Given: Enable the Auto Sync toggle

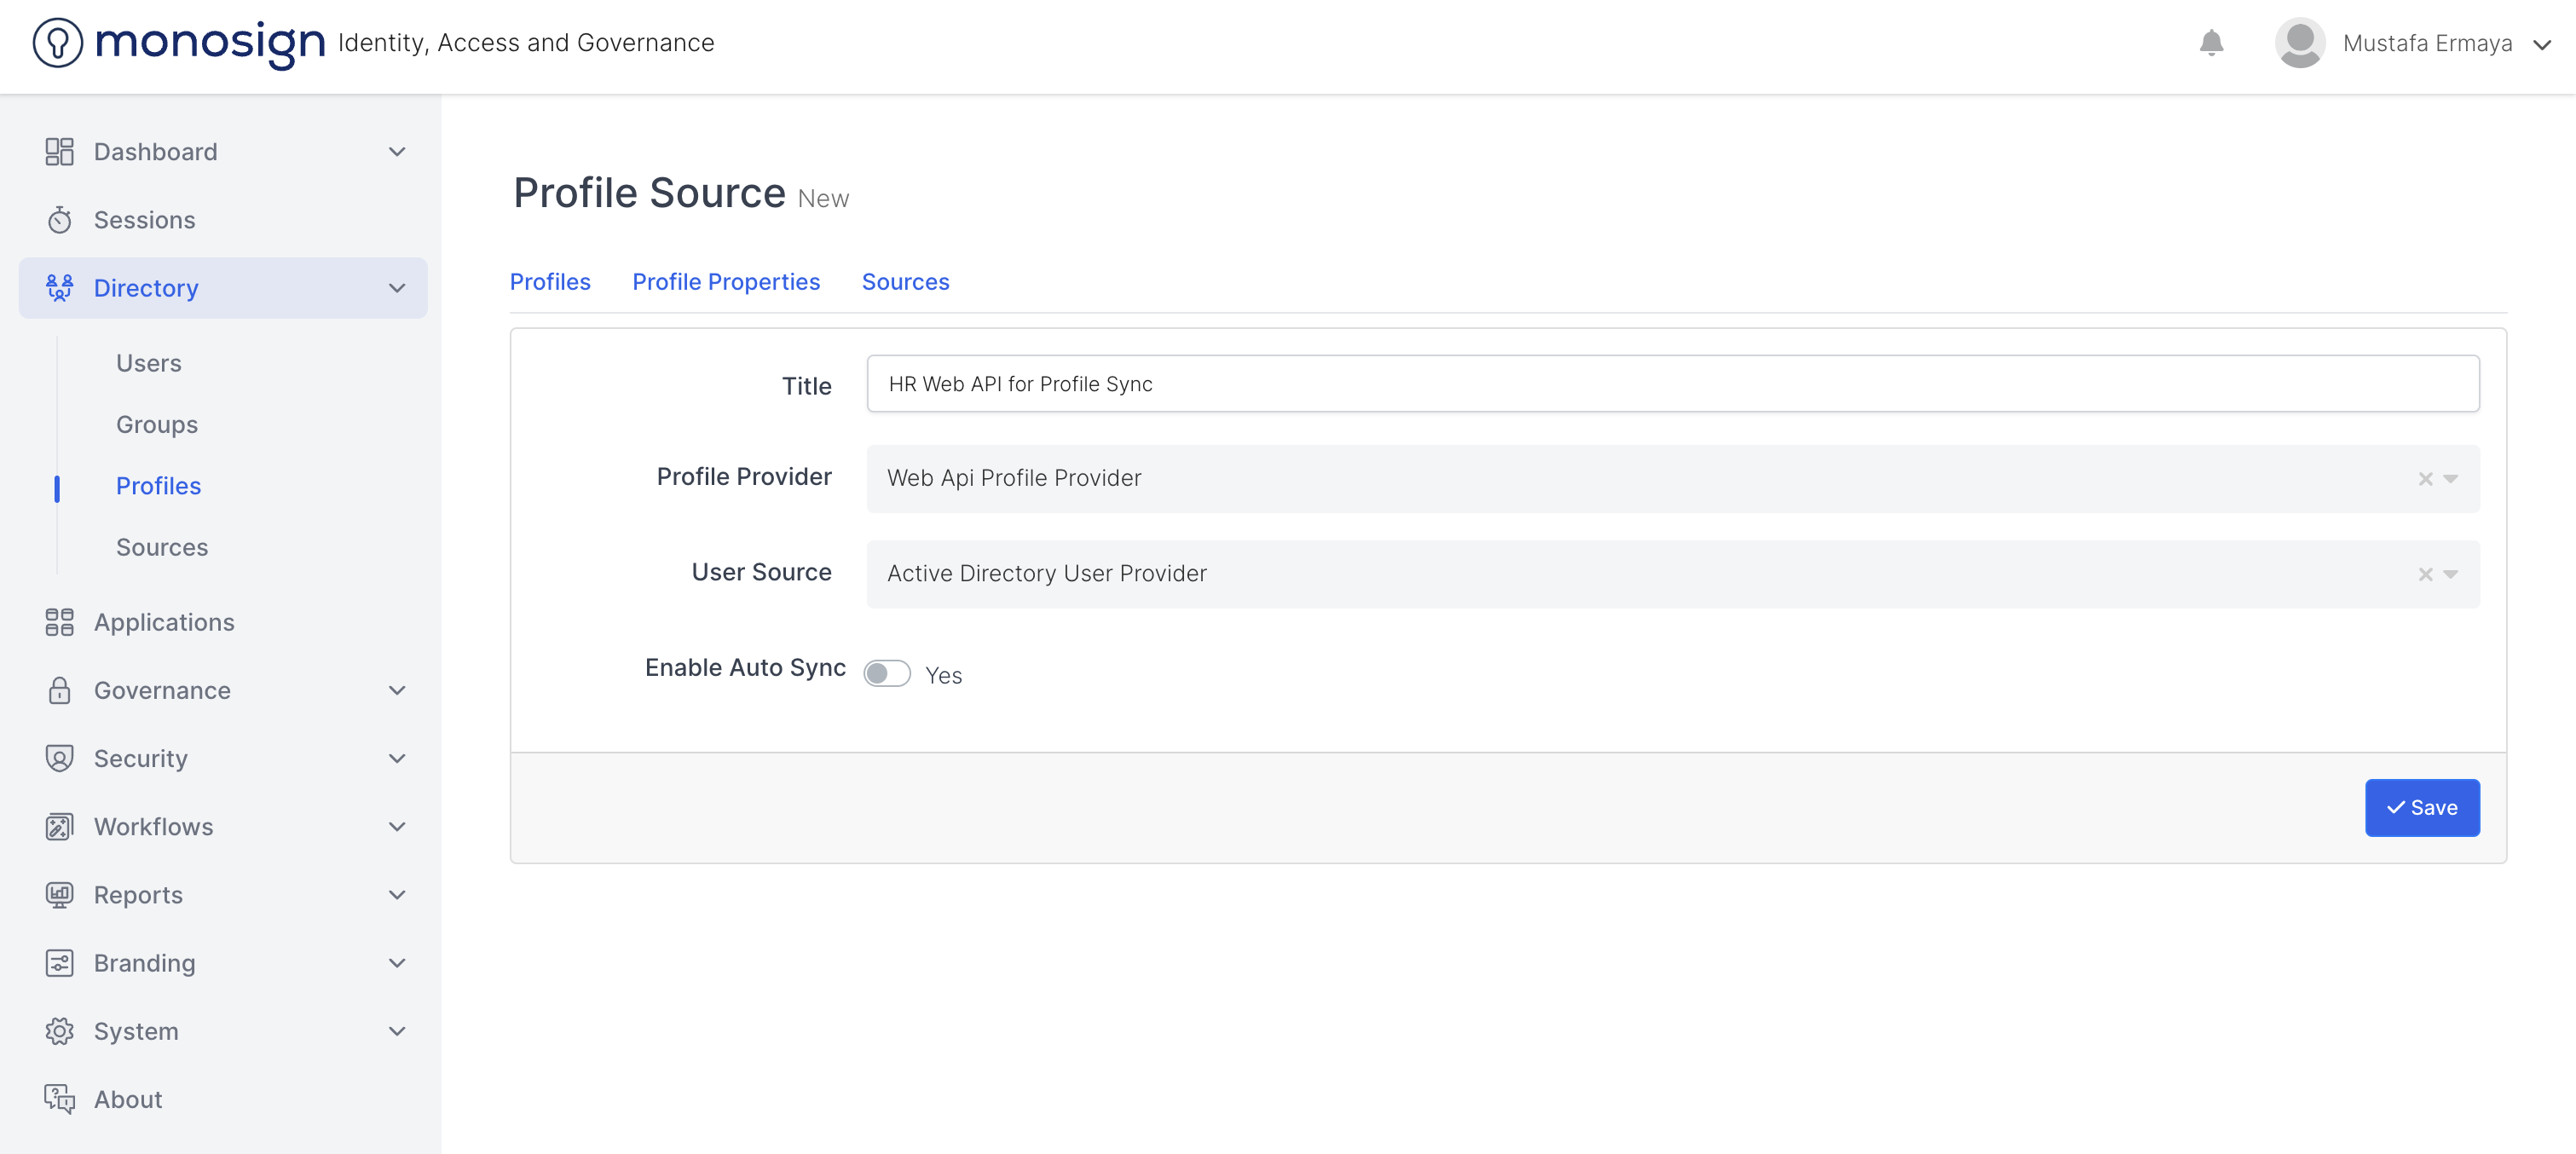Looking at the screenshot, I should point(886,673).
